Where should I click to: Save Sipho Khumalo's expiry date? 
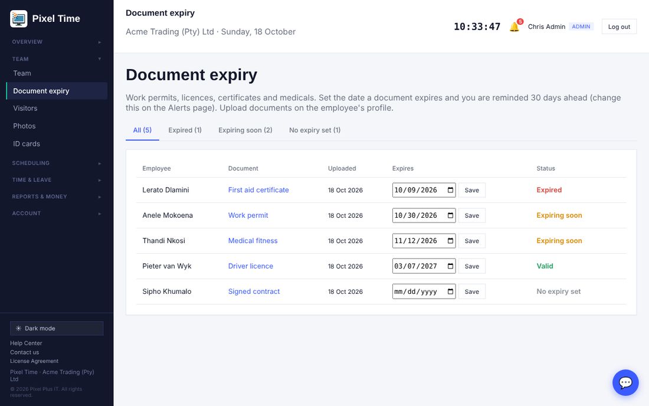[x=472, y=292]
